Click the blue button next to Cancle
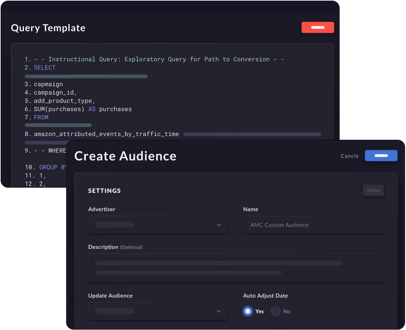Image resolution: width=406 pixels, height=330 pixels. (381, 156)
